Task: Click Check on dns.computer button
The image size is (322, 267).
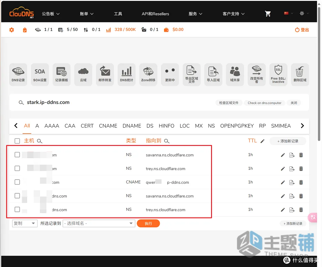Action: [x=264, y=103]
